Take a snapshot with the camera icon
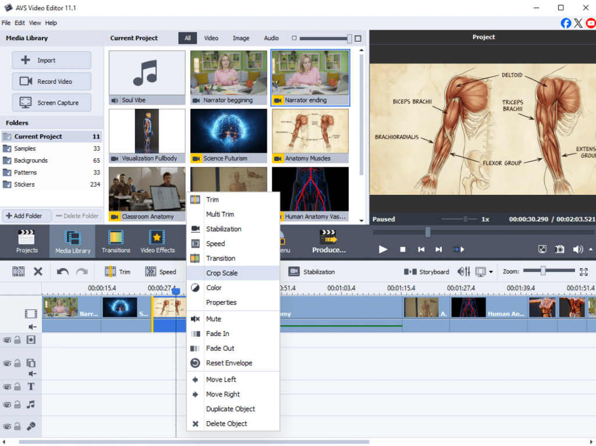The height and width of the screenshot is (446, 596). [x=559, y=249]
